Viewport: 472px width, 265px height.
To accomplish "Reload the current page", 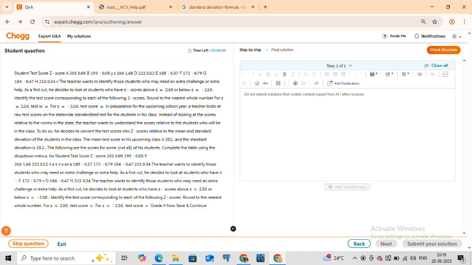I will [x=33, y=22].
